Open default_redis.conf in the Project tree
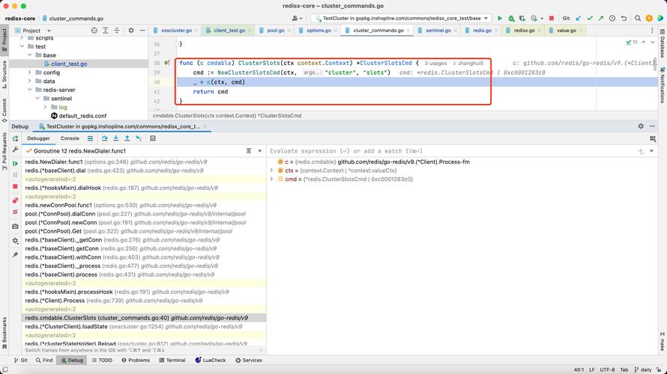The image size is (667, 374). coord(82,116)
